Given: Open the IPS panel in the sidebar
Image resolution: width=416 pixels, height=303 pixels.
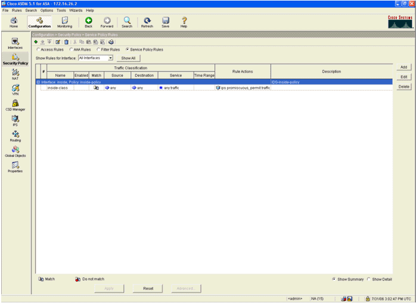Looking at the screenshot, I should 15,121.
